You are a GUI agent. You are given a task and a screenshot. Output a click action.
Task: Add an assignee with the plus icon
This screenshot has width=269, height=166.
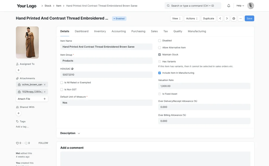click(18, 70)
